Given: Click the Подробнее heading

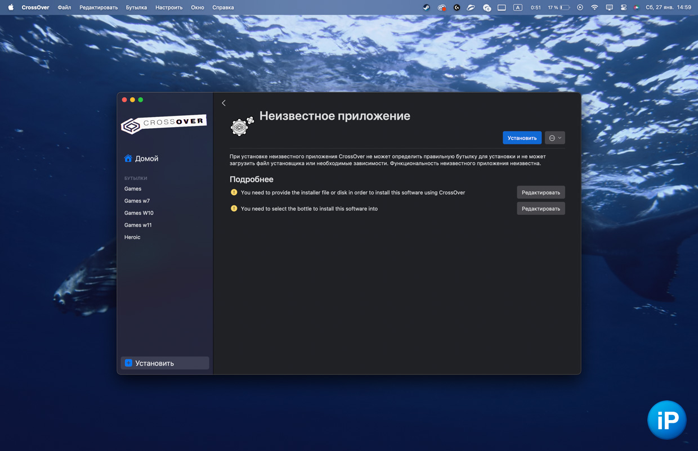Looking at the screenshot, I should tap(252, 179).
